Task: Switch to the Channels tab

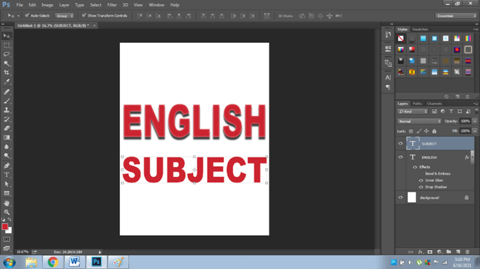Action: [435, 103]
